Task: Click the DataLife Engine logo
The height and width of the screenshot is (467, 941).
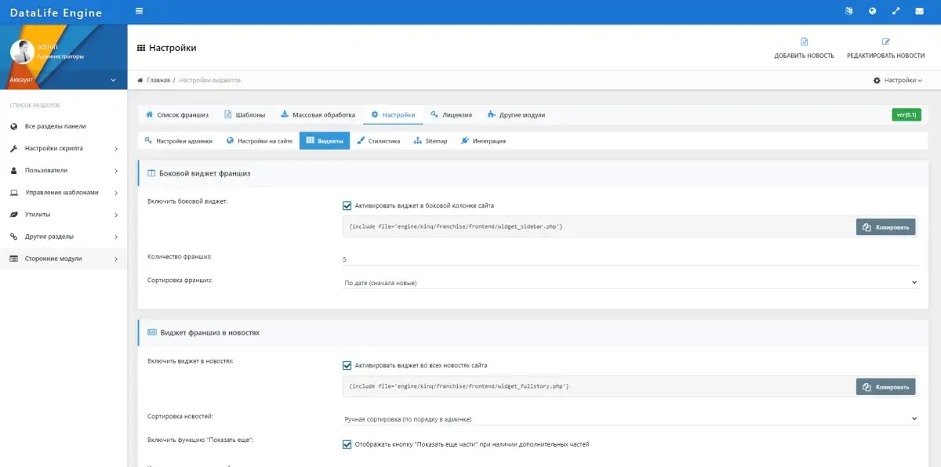Action: (56, 12)
